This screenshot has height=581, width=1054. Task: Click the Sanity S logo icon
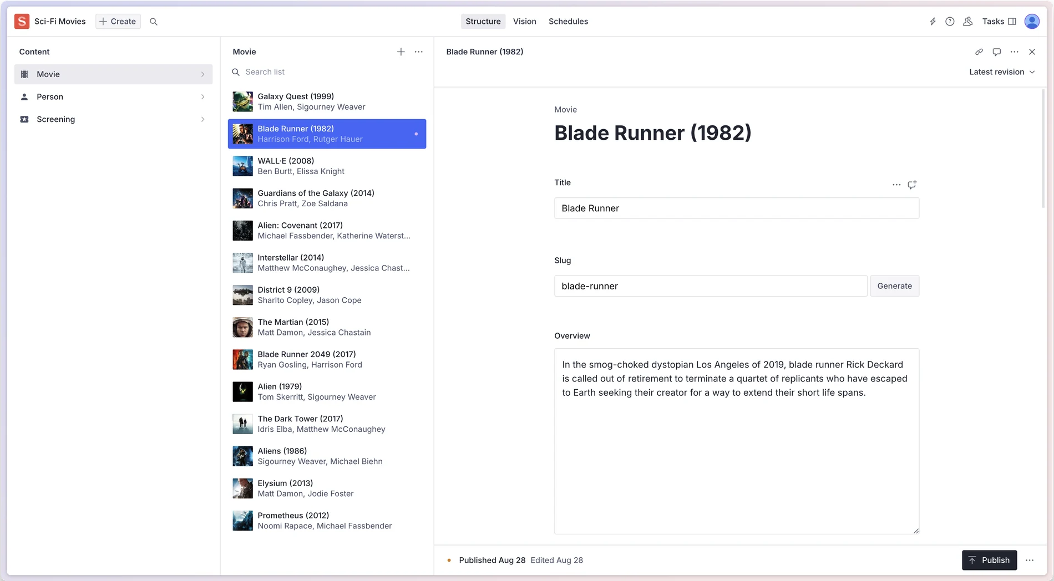coord(22,21)
